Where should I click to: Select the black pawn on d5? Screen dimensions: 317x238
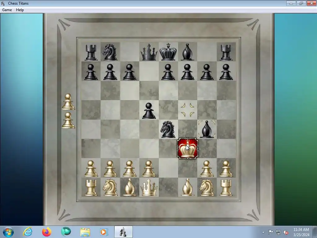point(149,111)
